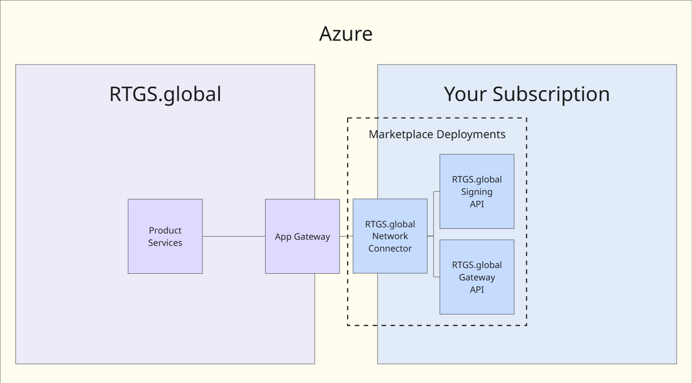
Task: Click the RTGS.global Gateway API box
Action: point(477,277)
